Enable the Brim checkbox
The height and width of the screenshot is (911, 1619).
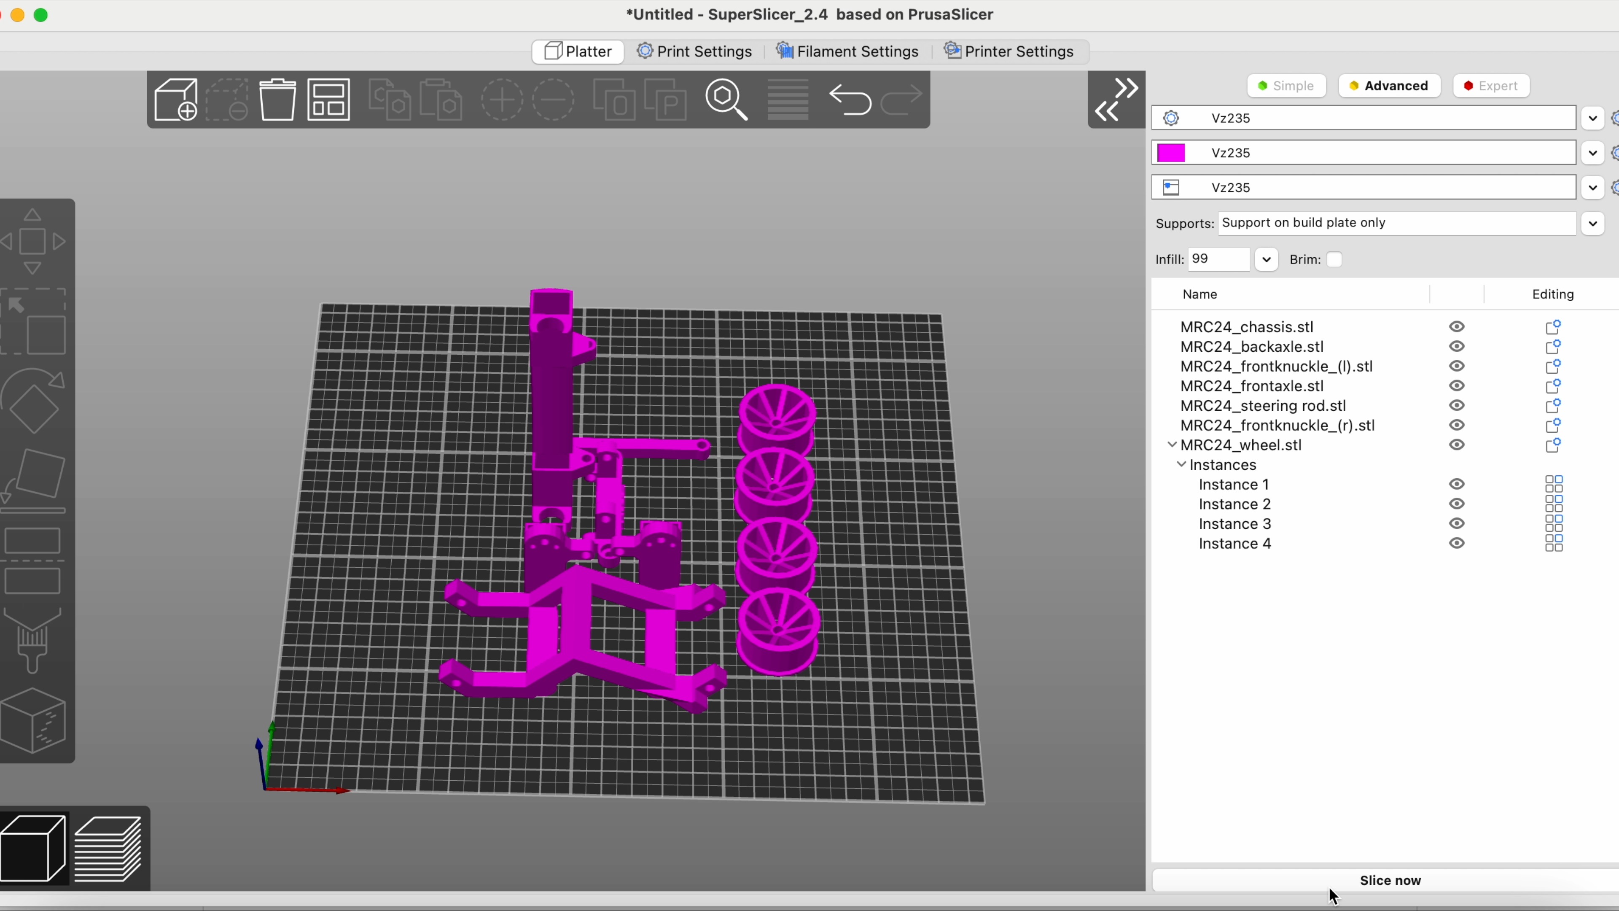point(1334,260)
